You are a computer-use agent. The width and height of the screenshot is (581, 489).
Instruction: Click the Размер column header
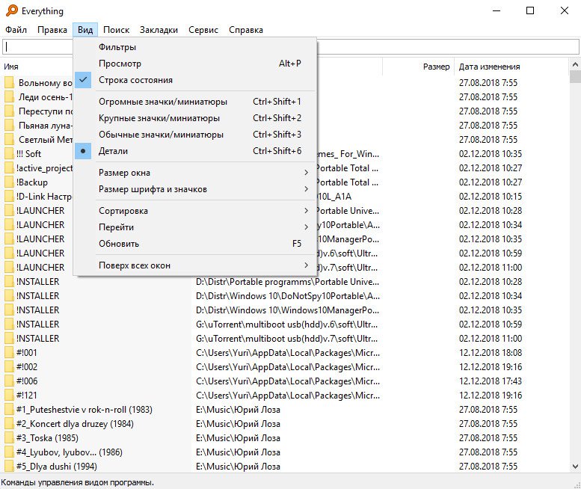(436, 67)
